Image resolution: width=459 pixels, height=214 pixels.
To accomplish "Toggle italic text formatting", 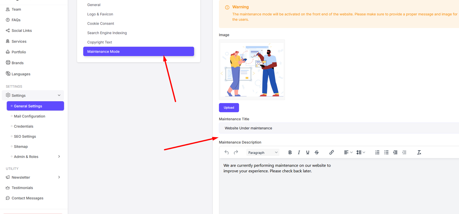I will pos(299,153).
